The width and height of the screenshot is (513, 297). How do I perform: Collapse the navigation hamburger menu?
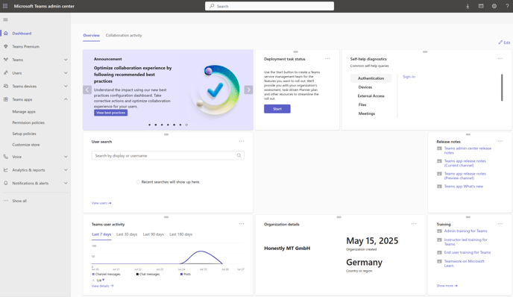pos(5,19)
